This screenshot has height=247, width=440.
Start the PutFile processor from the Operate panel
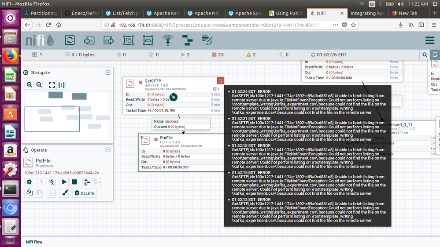click(64, 182)
